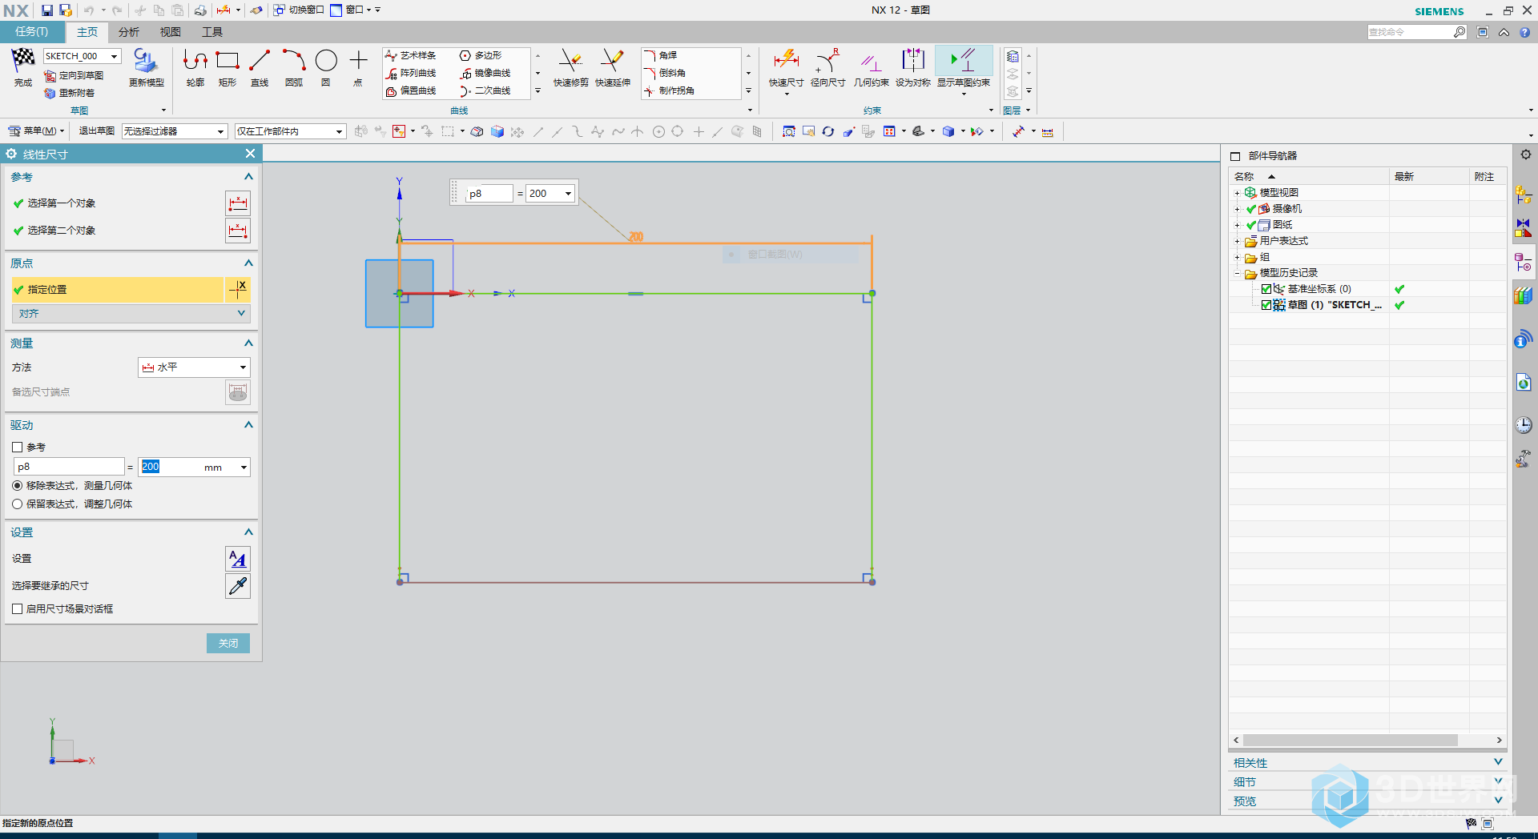Toggle the 参考 reference checkbox
This screenshot has width=1538, height=839.
[17, 447]
